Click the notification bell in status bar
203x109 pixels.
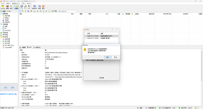[196, 108]
